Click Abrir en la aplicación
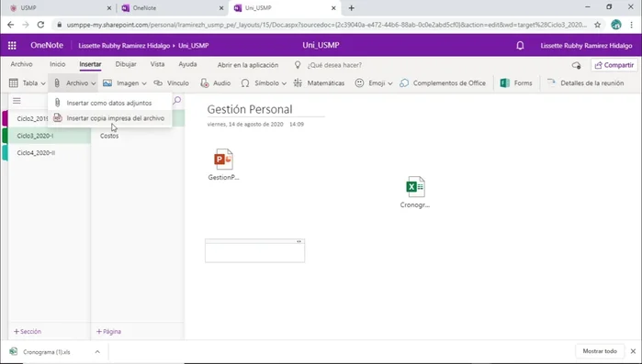 (248, 65)
